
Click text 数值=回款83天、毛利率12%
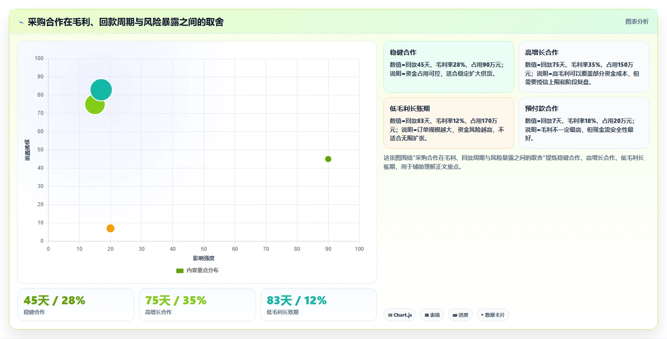click(x=427, y=121)
